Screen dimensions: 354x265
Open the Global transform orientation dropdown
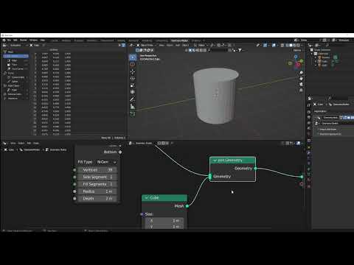tap(201, 45)
